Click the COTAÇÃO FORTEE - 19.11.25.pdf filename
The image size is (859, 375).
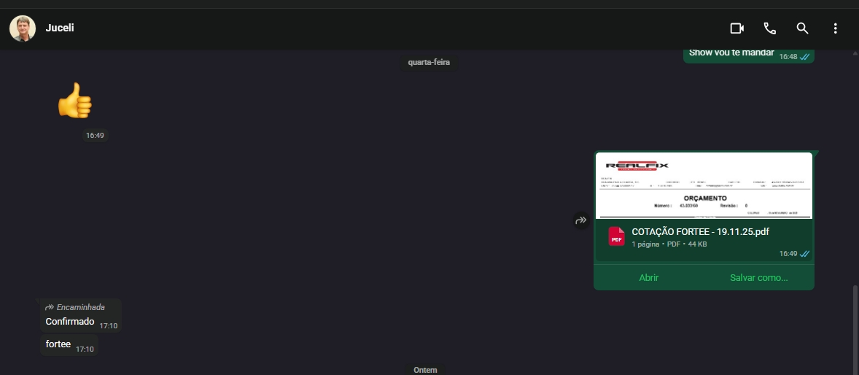click(x=700, y=232)
